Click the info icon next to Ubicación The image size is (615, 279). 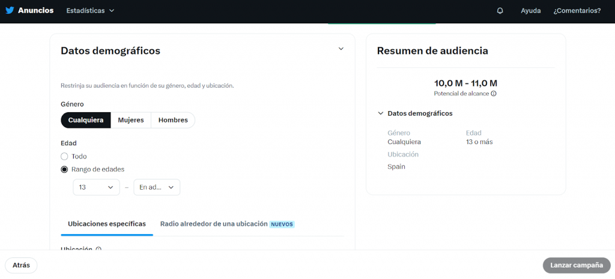click(x=98, y=249)
